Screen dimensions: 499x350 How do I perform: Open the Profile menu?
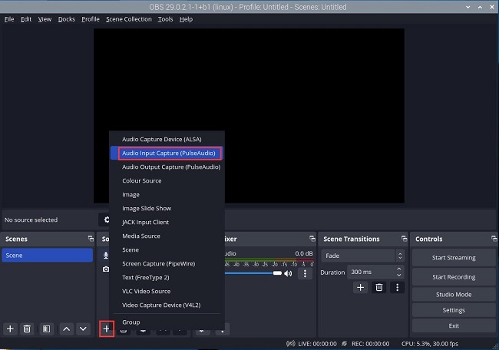[91, 19]
